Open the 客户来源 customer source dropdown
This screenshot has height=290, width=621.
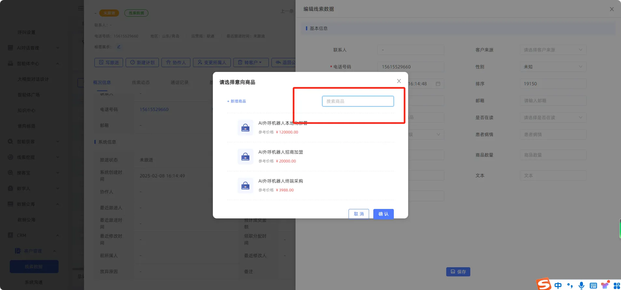553,50
